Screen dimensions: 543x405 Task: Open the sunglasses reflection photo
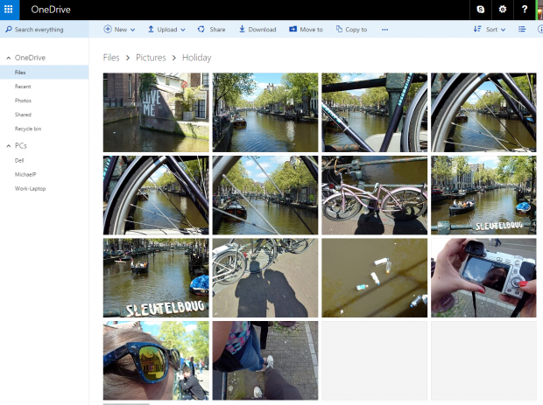coord(156,360)
